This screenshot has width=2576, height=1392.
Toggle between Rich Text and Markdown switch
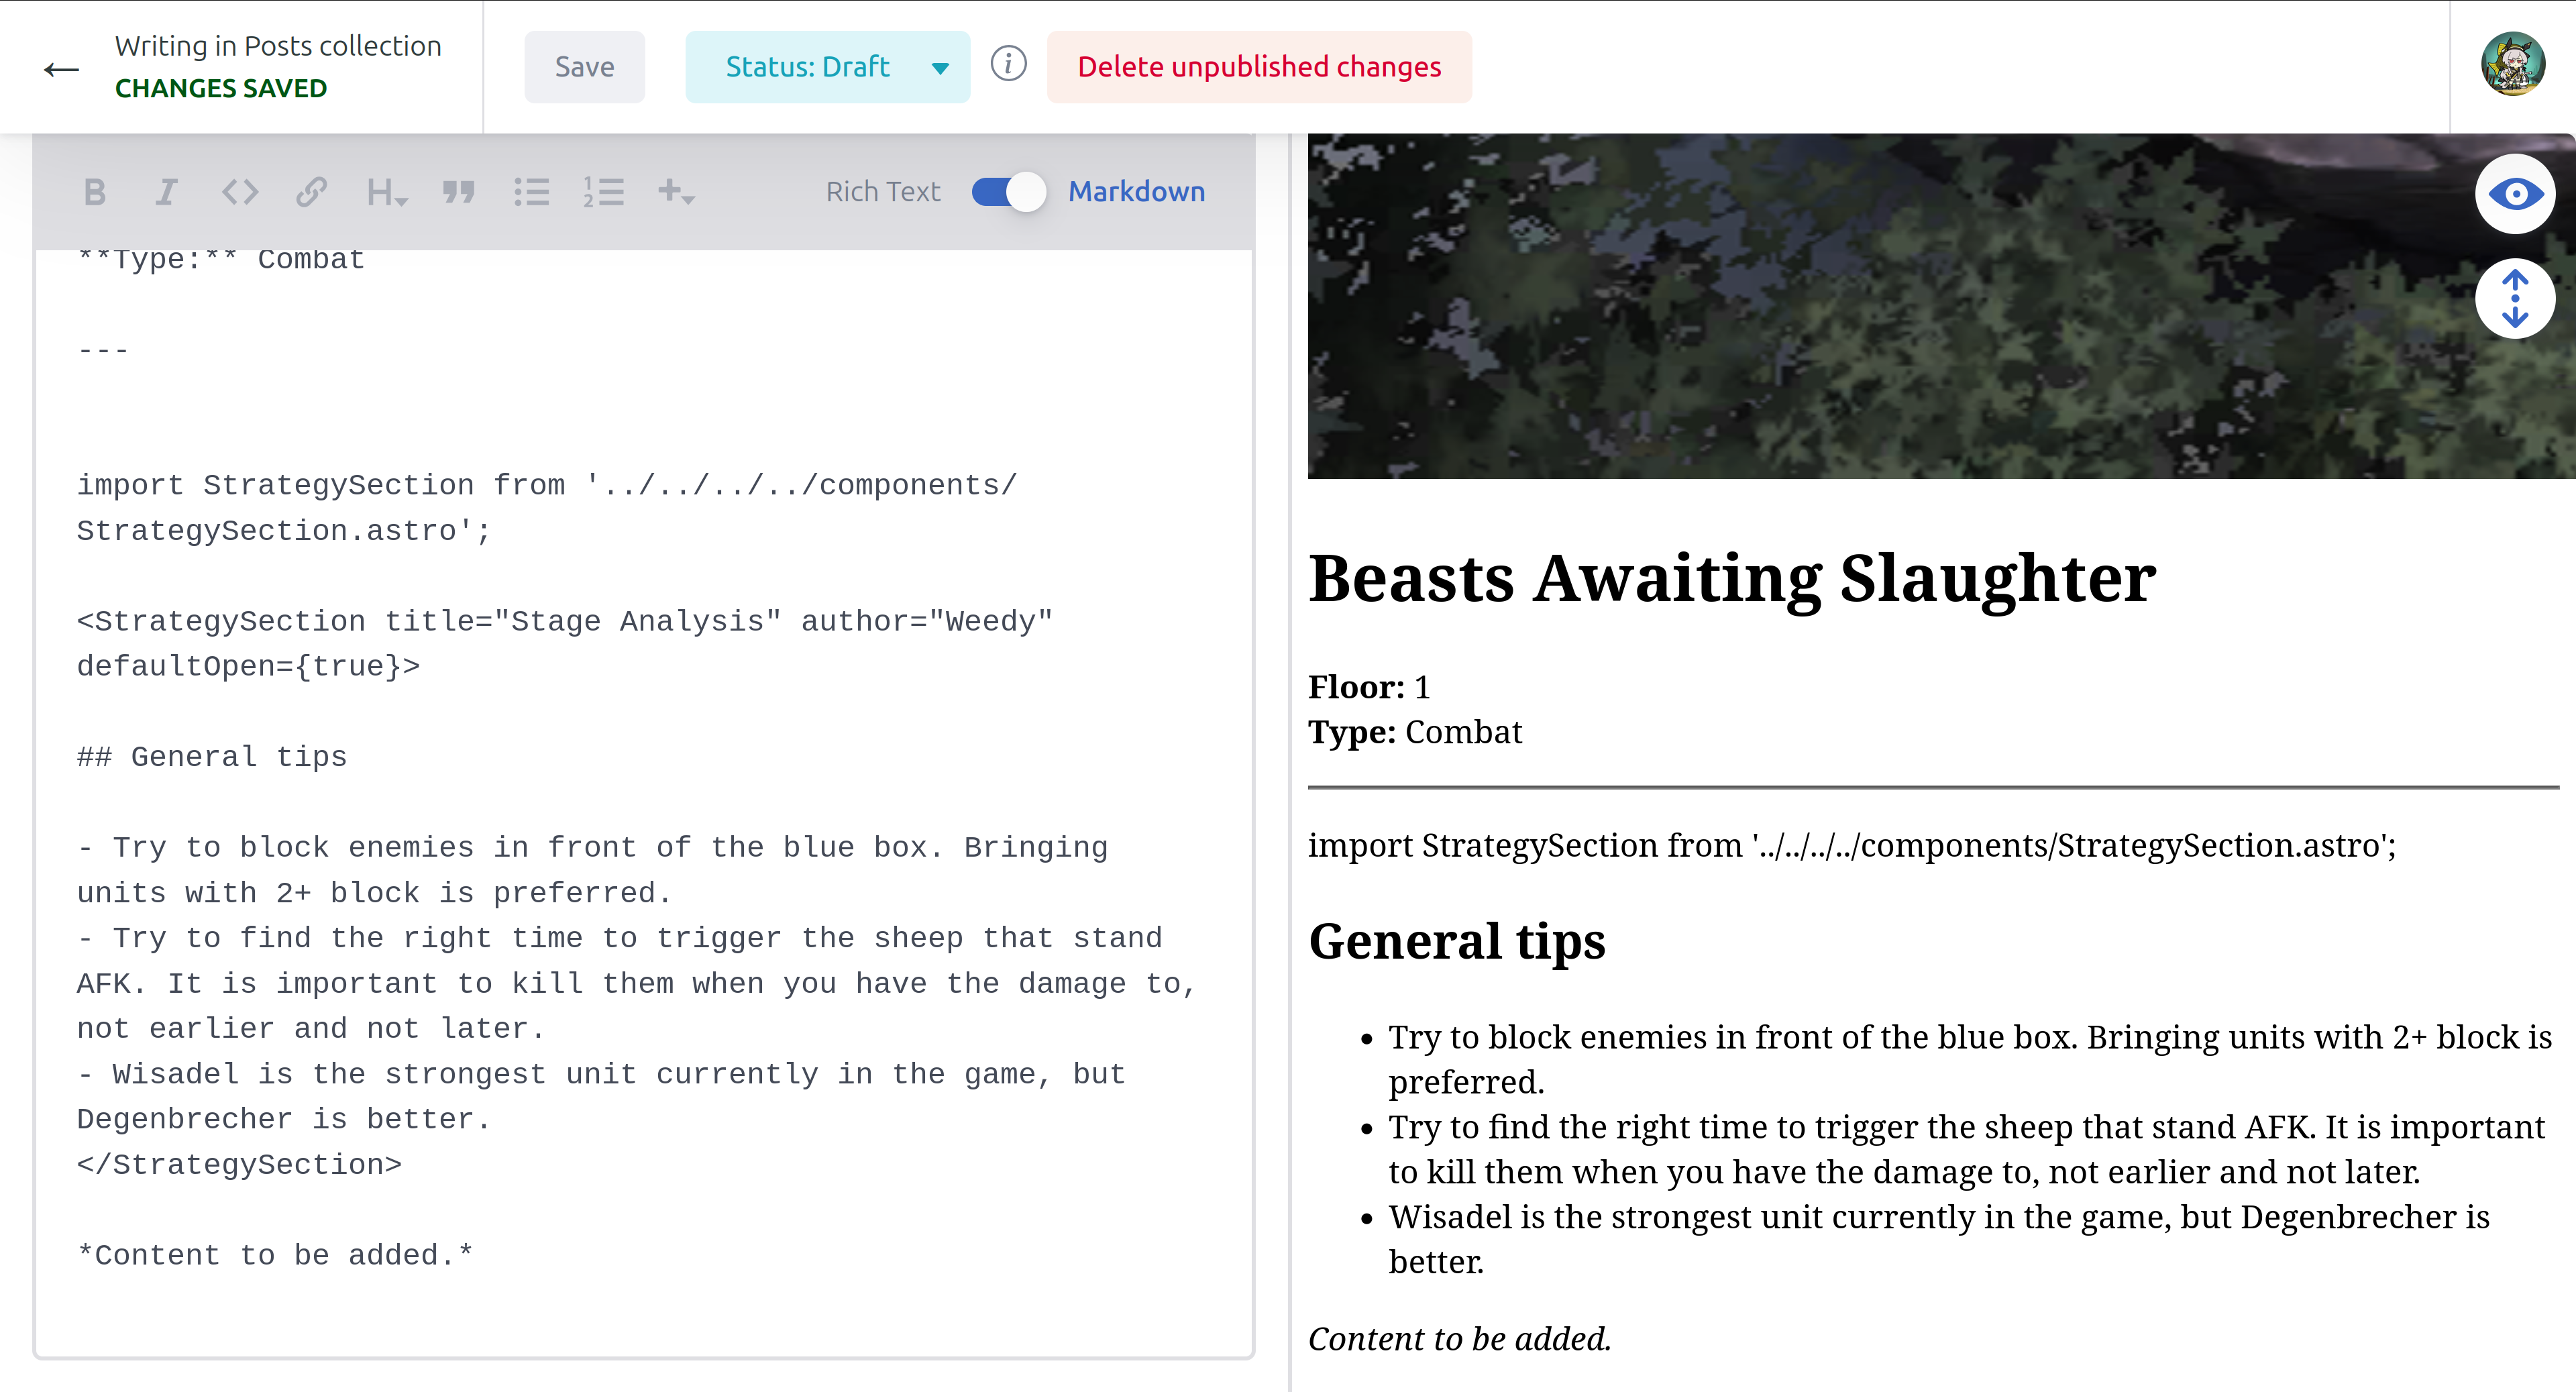pos(1008,192)
